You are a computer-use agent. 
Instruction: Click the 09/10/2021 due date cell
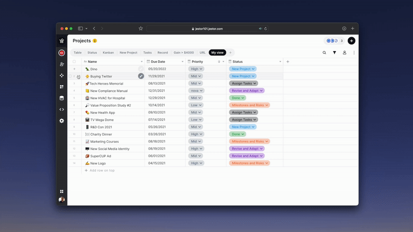pos(157,112)
